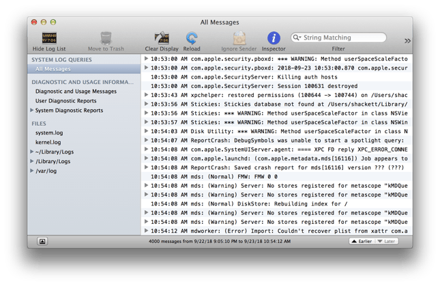Expand Stickies database not found message
The height and width of the screenshot is (286, 440).
(x=146, y=104)
